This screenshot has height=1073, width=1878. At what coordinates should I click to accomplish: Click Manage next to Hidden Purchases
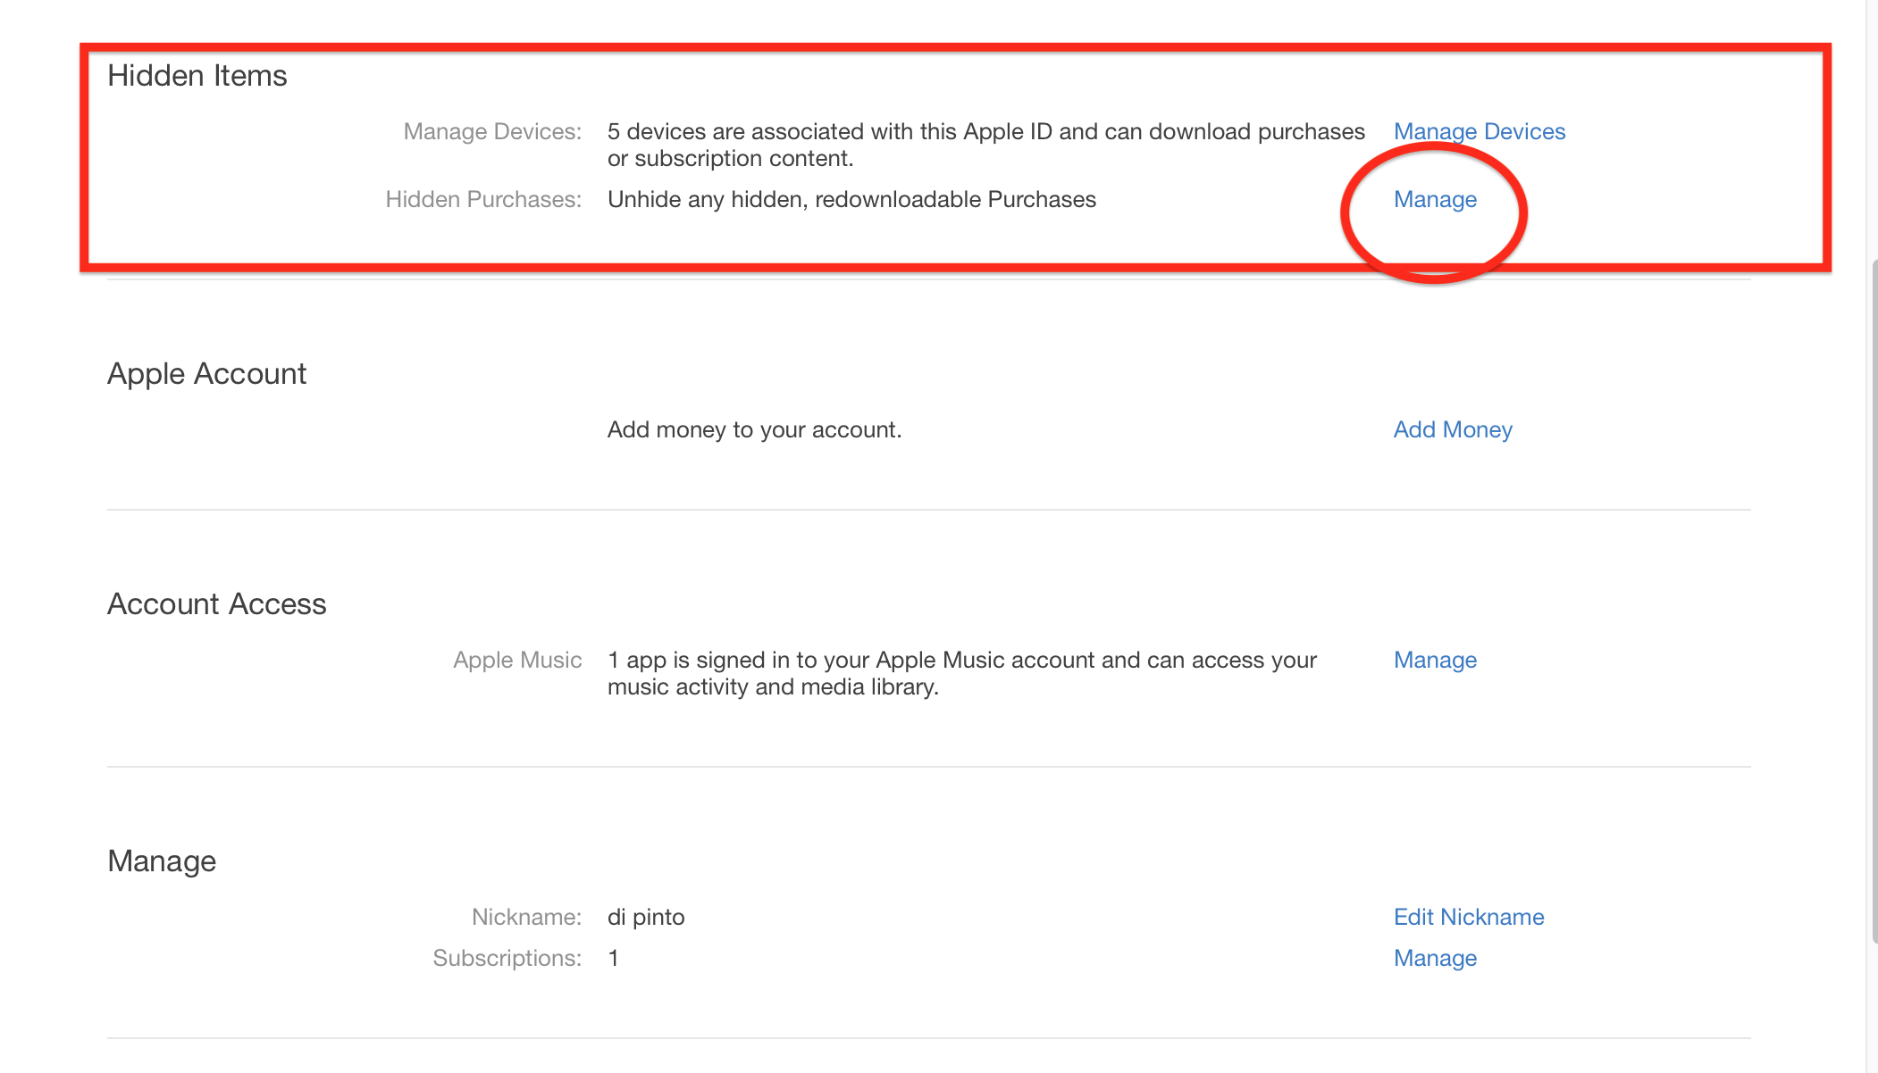(1435, 200)
